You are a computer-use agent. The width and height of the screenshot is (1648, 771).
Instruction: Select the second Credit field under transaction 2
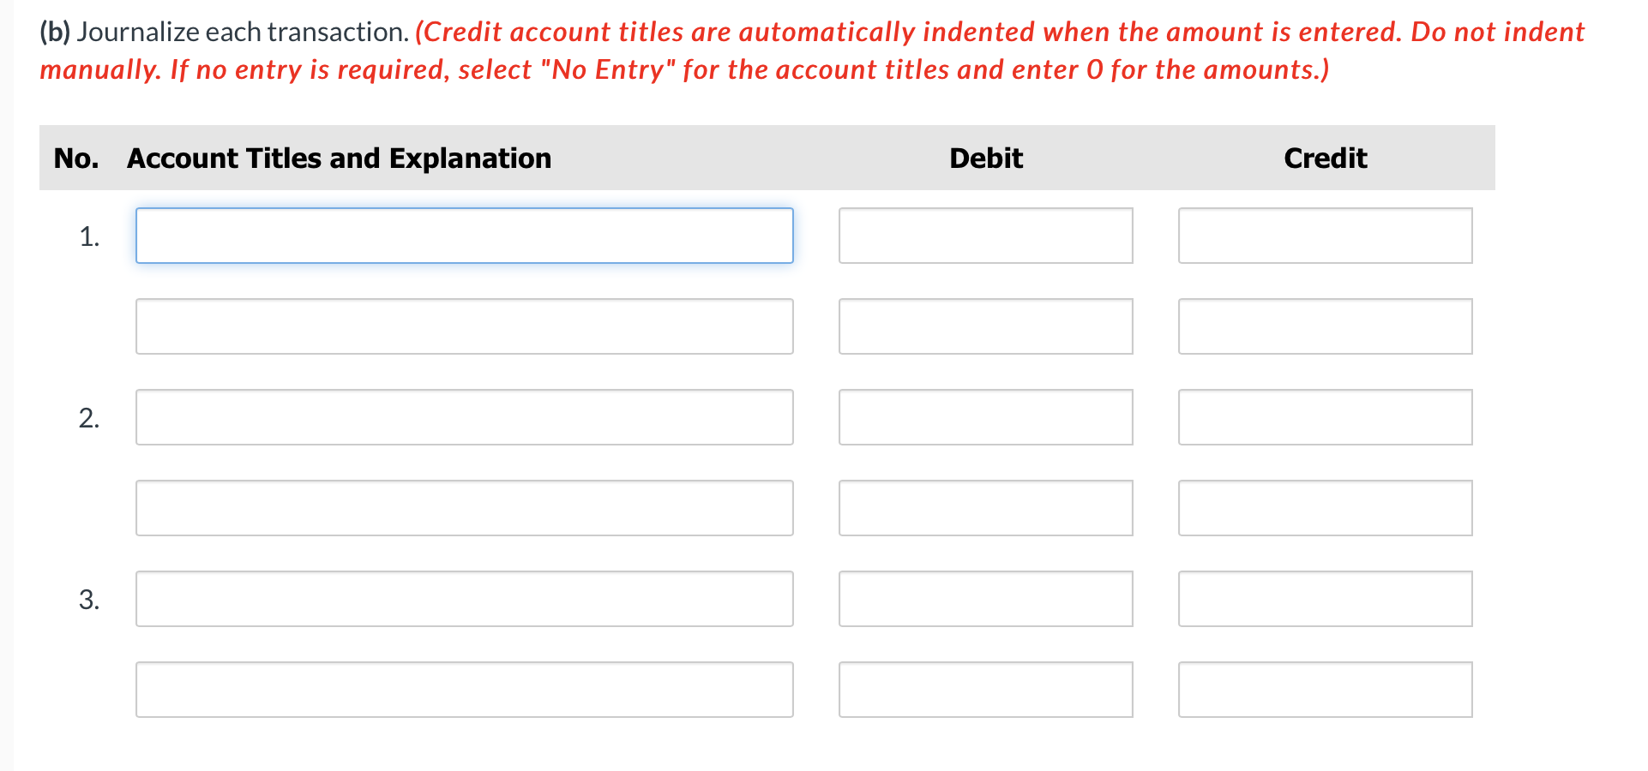pyautogui.click(x=1324, y=507)
